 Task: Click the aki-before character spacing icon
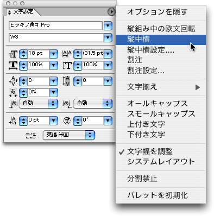(x=13, y=104)
